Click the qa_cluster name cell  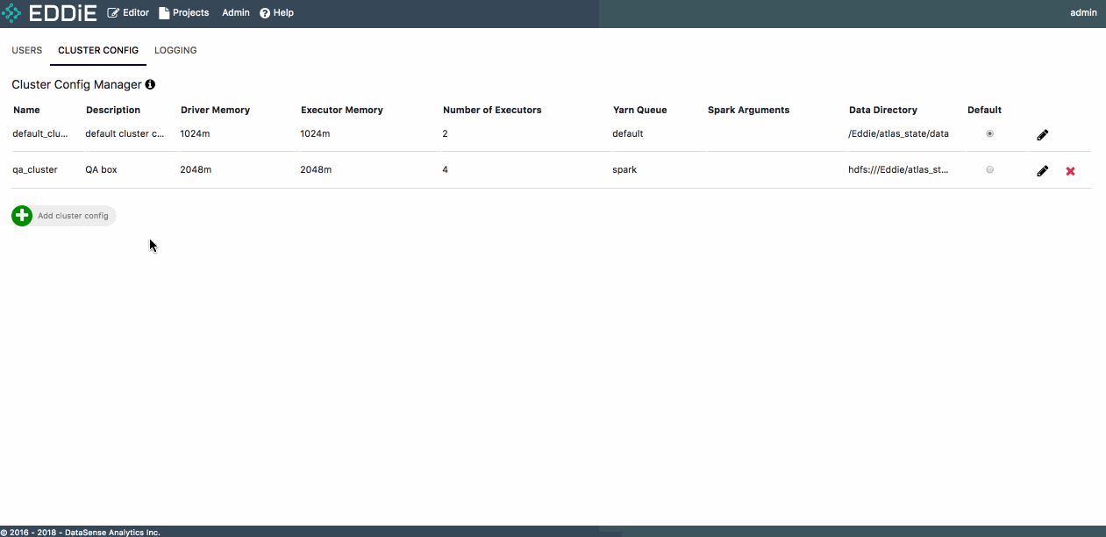click(x=35, y=169)
